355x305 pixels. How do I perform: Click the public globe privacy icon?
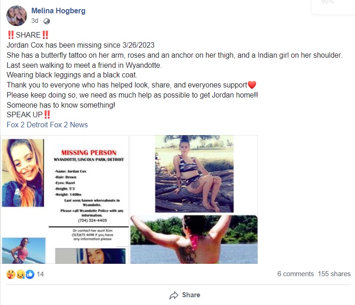pyautogui.click(x=47, y=21)
